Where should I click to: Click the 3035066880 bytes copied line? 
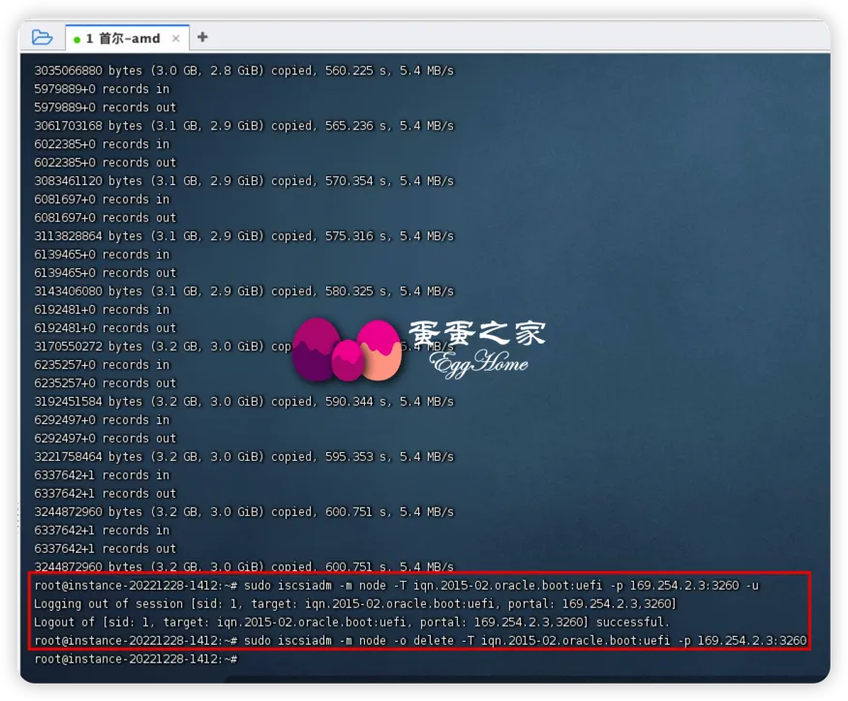coord(243,71)
